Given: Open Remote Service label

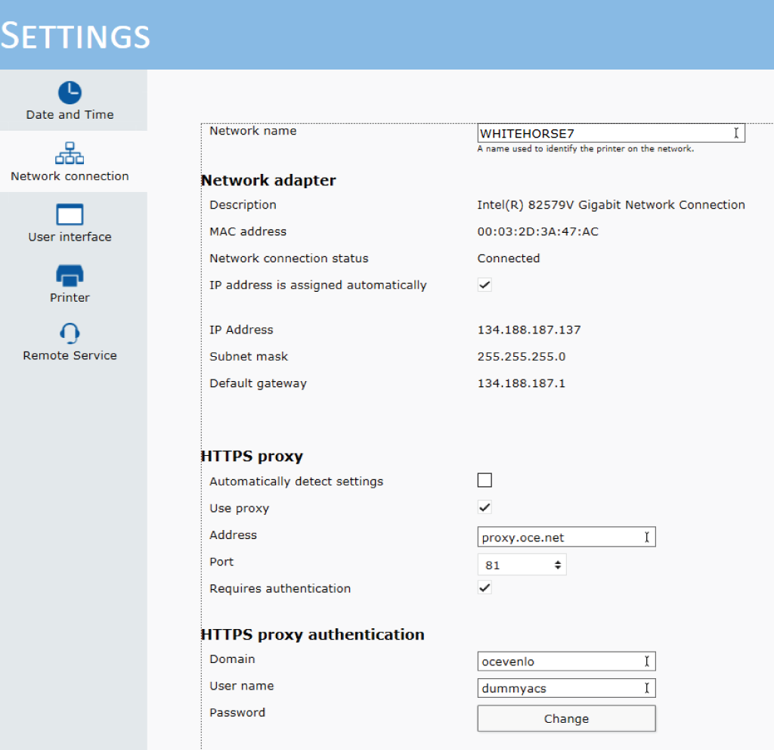Looking at the screenshot, I should (x=70, y=355).
